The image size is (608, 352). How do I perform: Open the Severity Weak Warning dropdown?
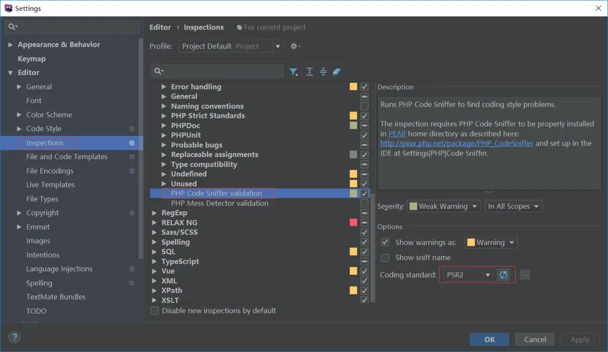[444, 206]
